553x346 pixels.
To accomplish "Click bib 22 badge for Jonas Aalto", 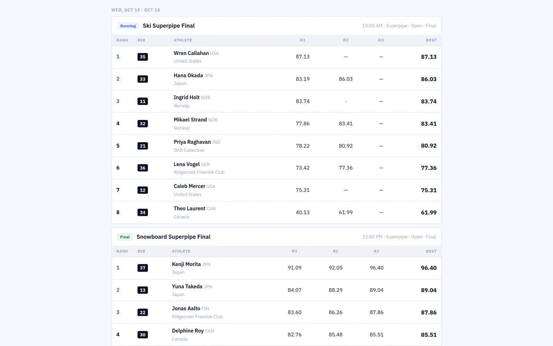I will 143,312.
